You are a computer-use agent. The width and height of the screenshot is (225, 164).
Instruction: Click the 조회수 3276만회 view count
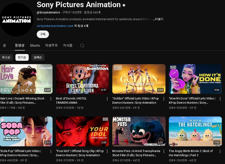pyautogui.click(x=121, y=160)
